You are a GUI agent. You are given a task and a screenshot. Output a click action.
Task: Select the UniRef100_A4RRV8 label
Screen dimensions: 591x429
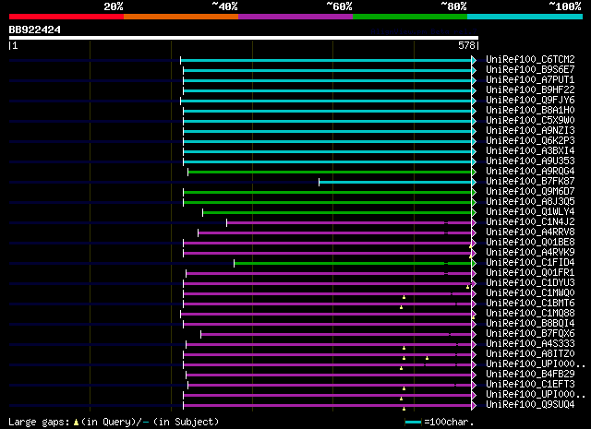tap(530, 232)
